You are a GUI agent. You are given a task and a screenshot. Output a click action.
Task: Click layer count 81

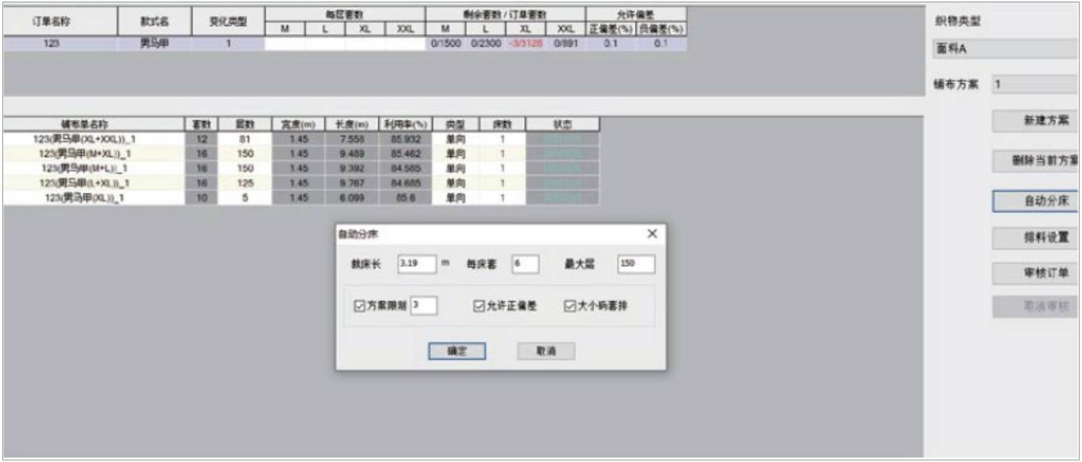pos(244,139)
